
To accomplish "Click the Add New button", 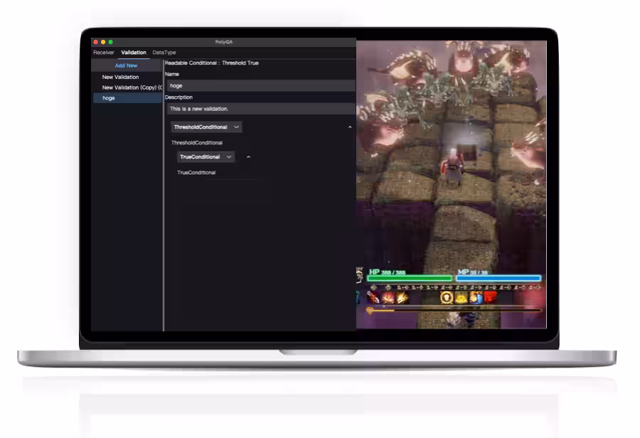I will 127,65.
